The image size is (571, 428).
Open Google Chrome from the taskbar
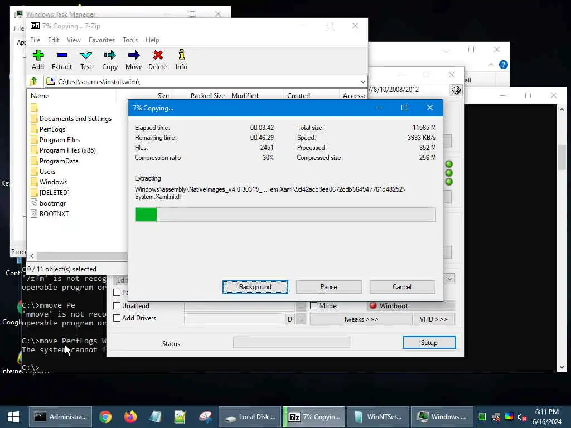[105, 417]
